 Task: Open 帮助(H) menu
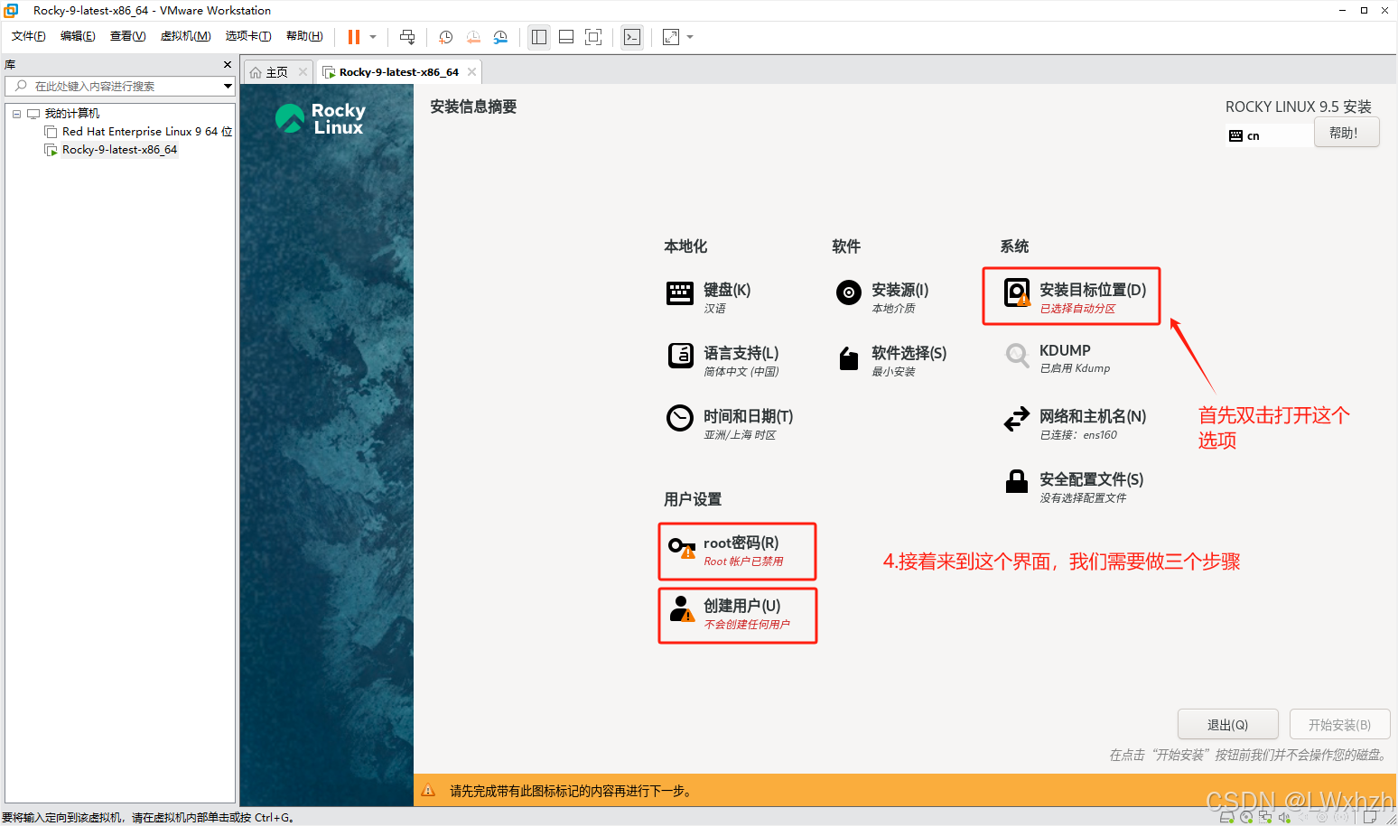click(304, 36)
